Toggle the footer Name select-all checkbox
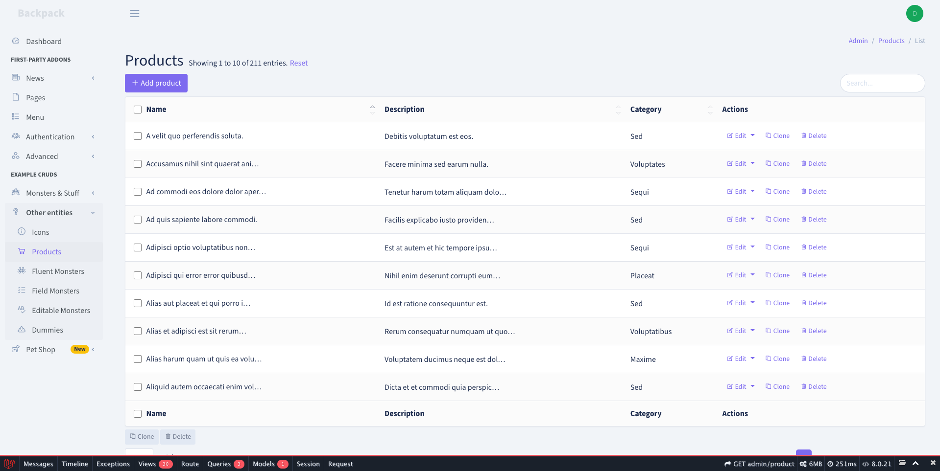The width and height of the screenshot is (940, 471). point(138,414)
